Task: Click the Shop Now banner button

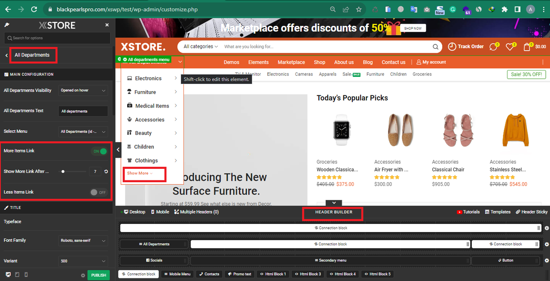Action: [413, 28]
